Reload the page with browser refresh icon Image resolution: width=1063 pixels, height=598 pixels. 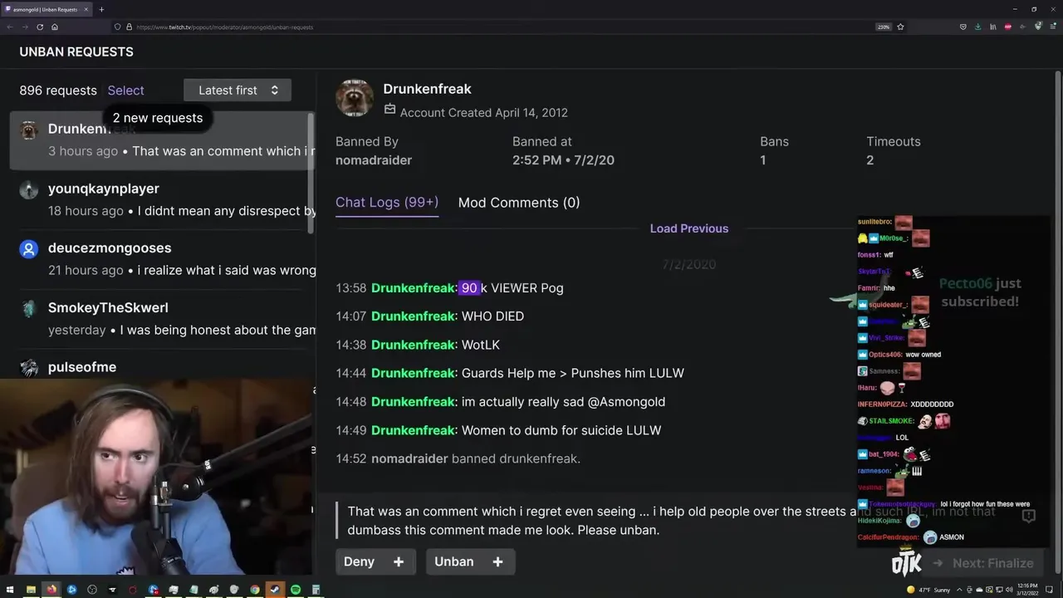click(x=39, y=27)
